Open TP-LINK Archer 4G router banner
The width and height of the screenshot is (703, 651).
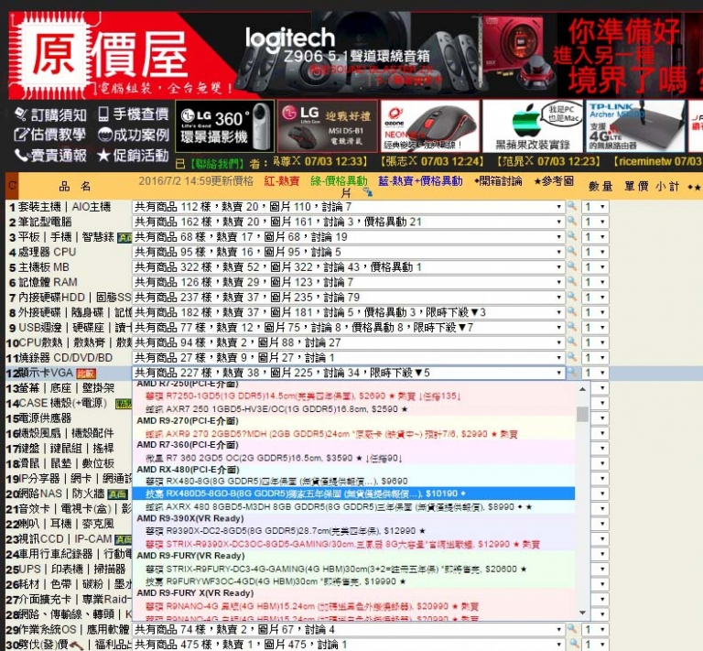pos(635,126)
